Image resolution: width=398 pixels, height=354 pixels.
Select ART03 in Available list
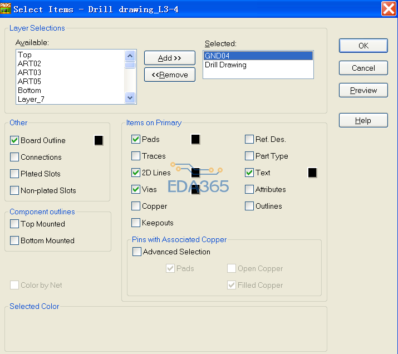(70, 72)
